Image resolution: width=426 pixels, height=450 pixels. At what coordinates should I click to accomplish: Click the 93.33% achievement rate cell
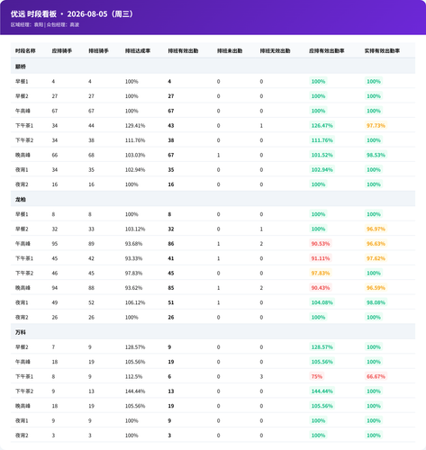(133, 258)
